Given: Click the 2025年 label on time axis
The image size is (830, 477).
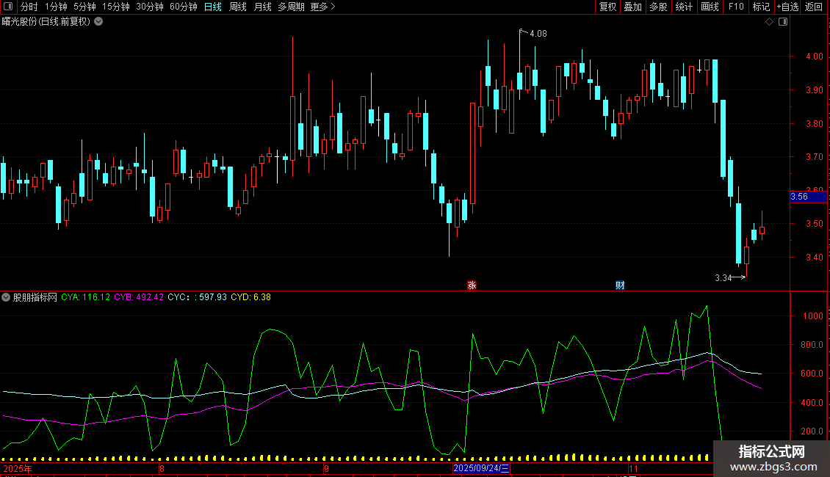Looking at the screenshot, I should [18, 468].
